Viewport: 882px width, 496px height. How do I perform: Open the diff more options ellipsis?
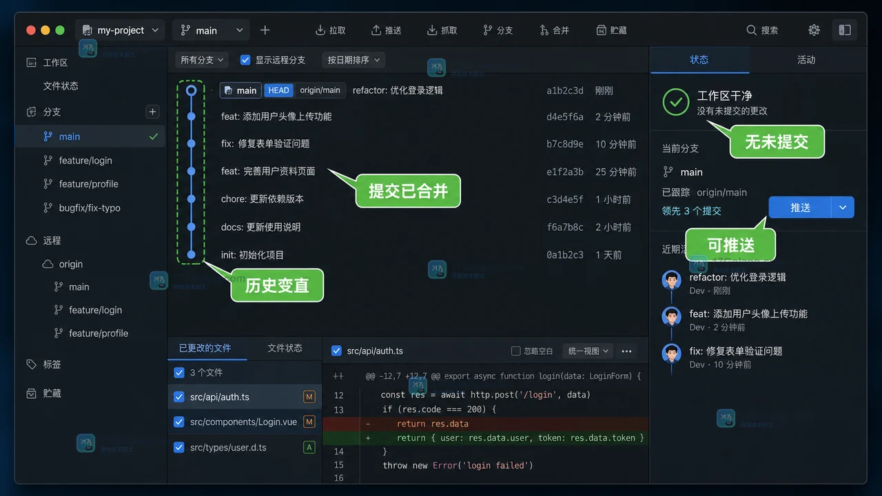[626, 351]
